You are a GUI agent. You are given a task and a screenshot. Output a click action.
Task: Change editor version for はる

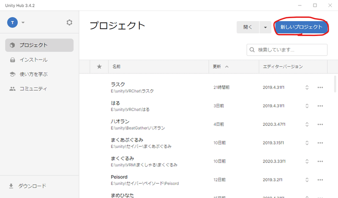(x=307, y=106)
